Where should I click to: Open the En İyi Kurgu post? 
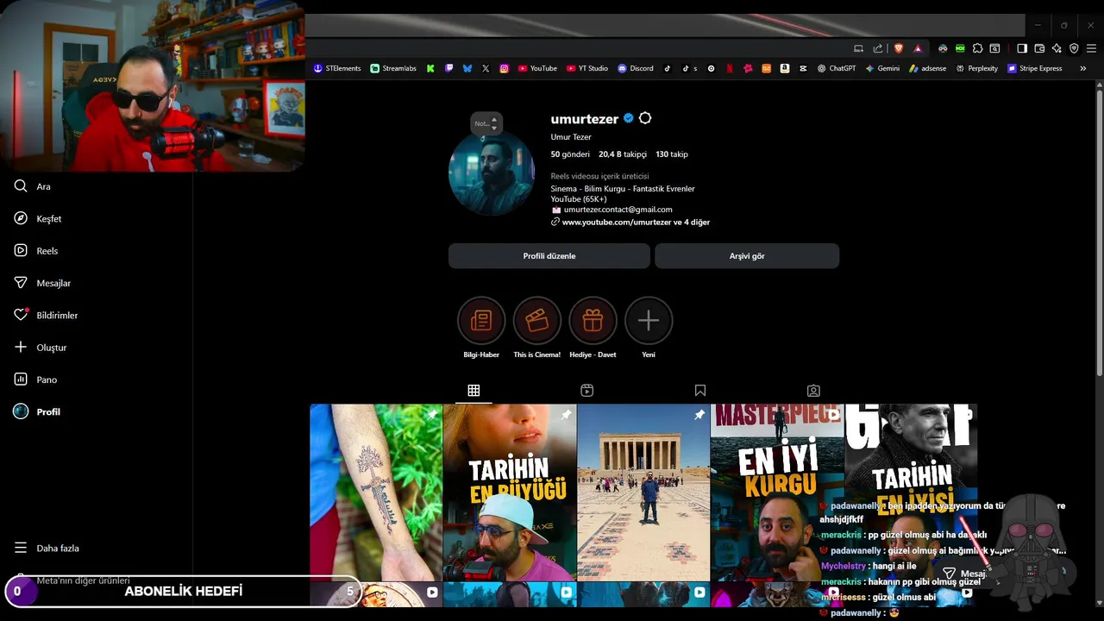tap(777, 492)
